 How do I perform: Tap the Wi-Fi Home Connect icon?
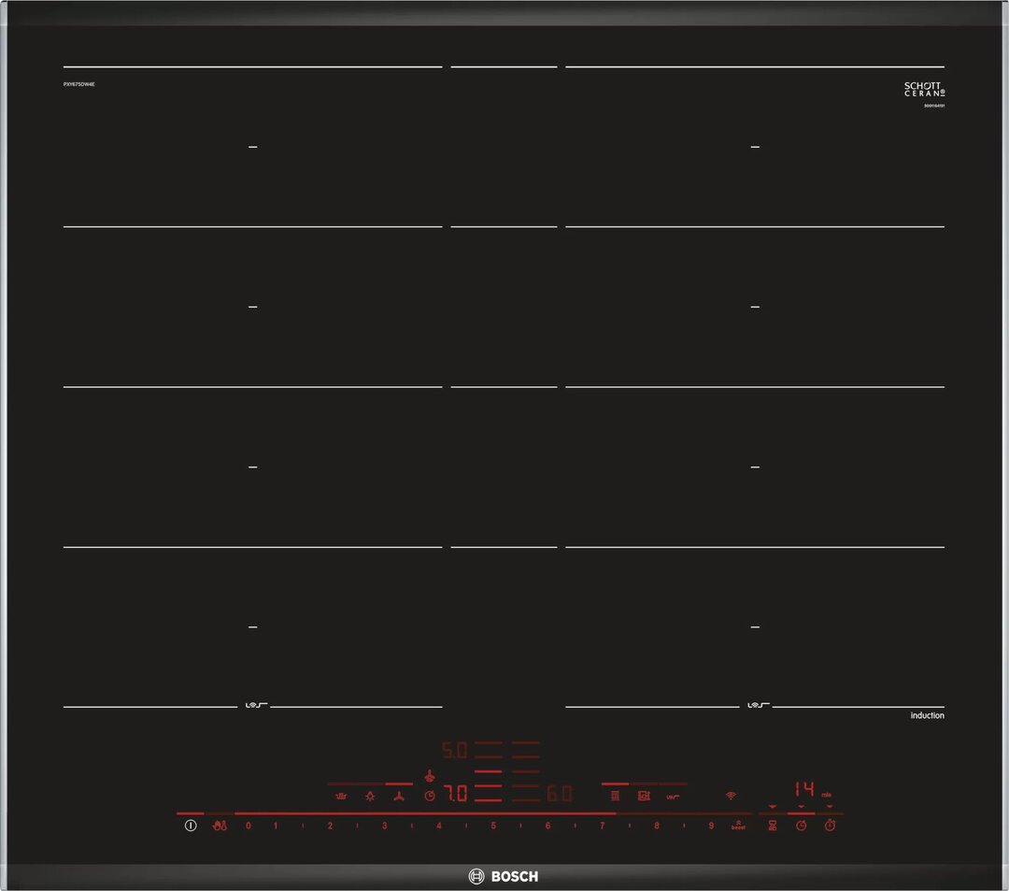click(x=731, y=797)
